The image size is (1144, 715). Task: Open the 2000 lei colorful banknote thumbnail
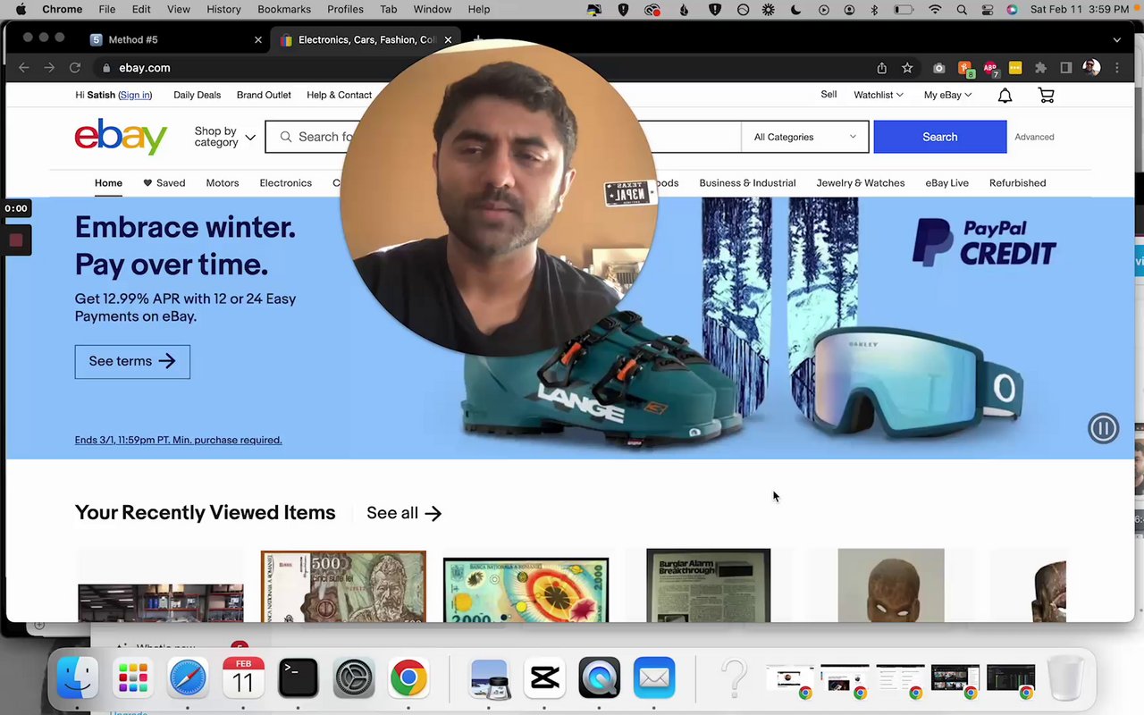(x=526, y=590)
